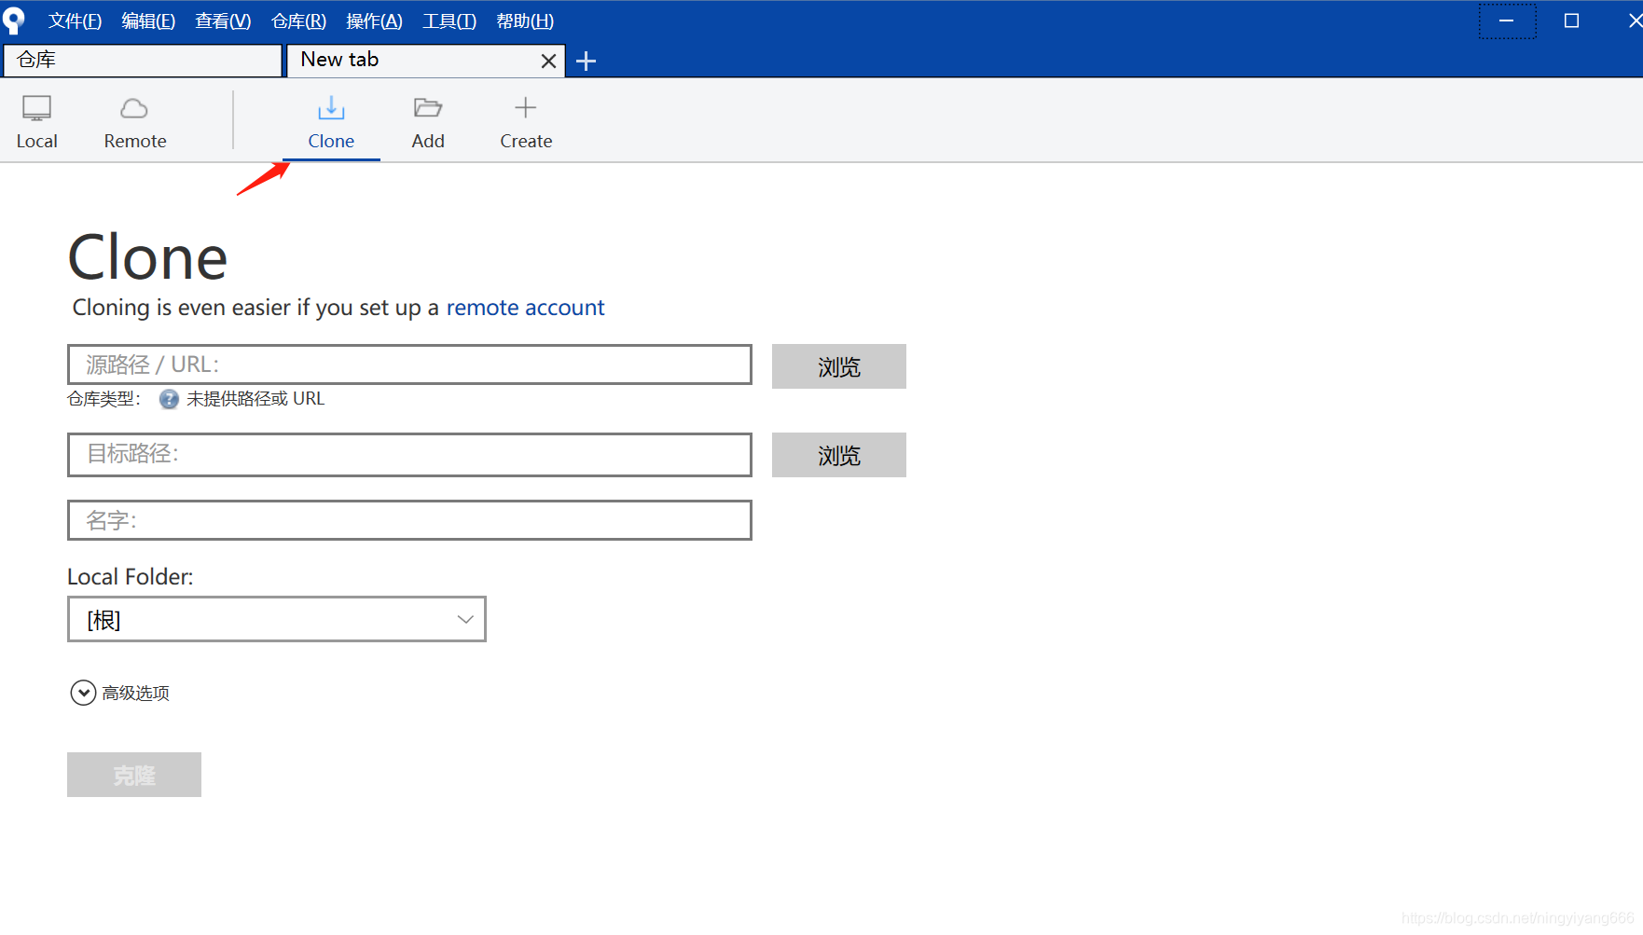Open the 操作(A) menu
This screenshot has width=1643, height=935.
pyautogui.click(x=374, y=21)
